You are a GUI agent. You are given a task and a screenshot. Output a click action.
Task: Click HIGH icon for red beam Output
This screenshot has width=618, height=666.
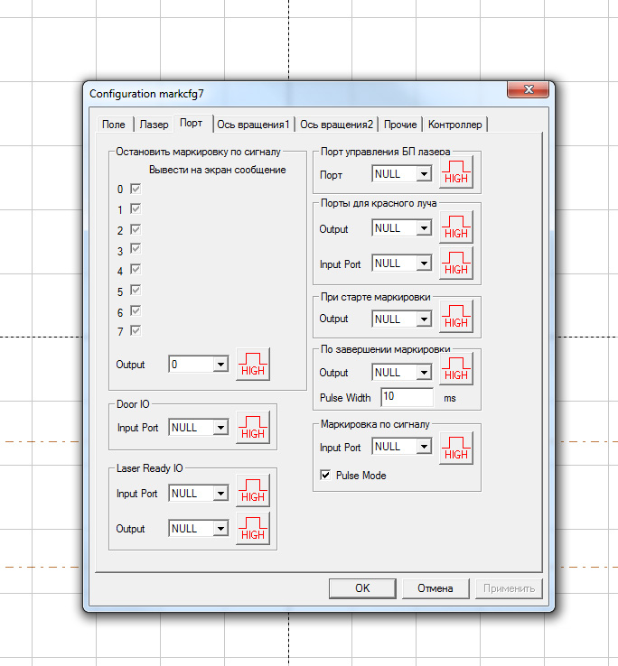point(456,228)
